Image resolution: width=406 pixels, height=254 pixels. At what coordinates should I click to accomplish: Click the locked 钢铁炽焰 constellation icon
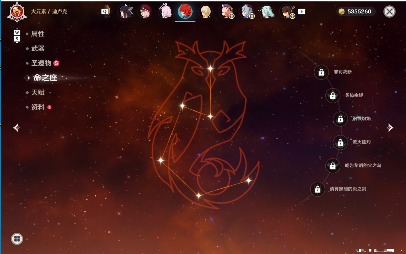340,119
